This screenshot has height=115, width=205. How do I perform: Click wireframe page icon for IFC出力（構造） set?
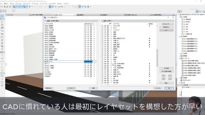pos(91,66)
